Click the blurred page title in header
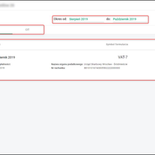This screenshot has width=155, height=155. (7, 5)
